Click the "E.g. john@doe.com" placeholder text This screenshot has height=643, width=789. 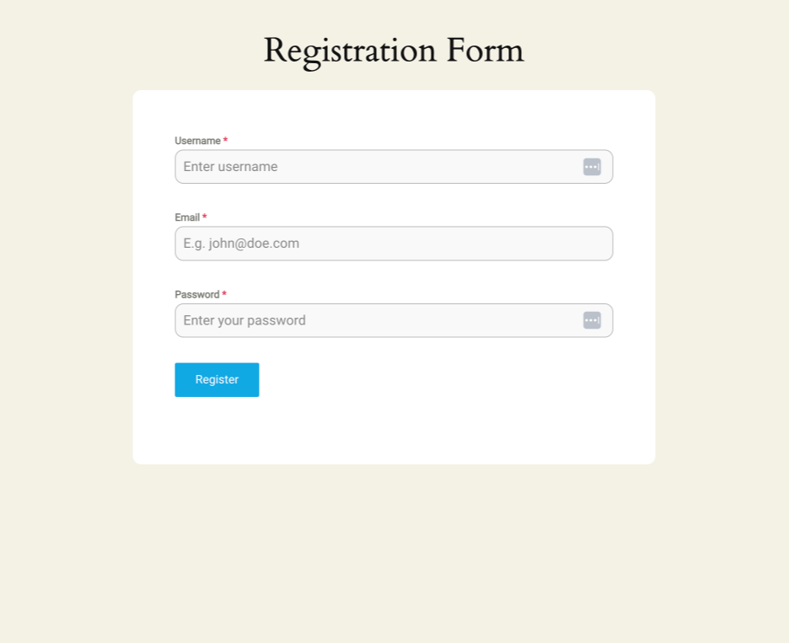click(241, 244)
